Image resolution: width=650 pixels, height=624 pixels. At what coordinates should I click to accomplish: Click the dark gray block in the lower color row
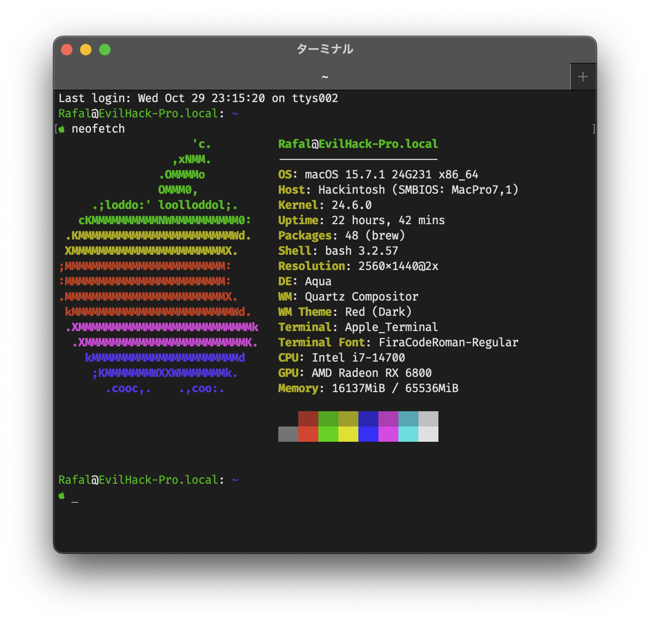pos(288,434)
